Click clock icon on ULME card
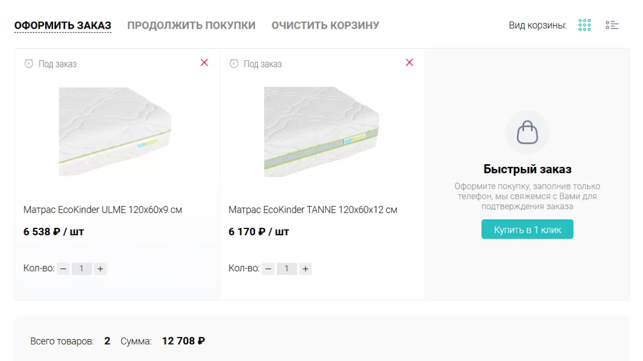Screen dimensions: 643x361 pos(29,64)
